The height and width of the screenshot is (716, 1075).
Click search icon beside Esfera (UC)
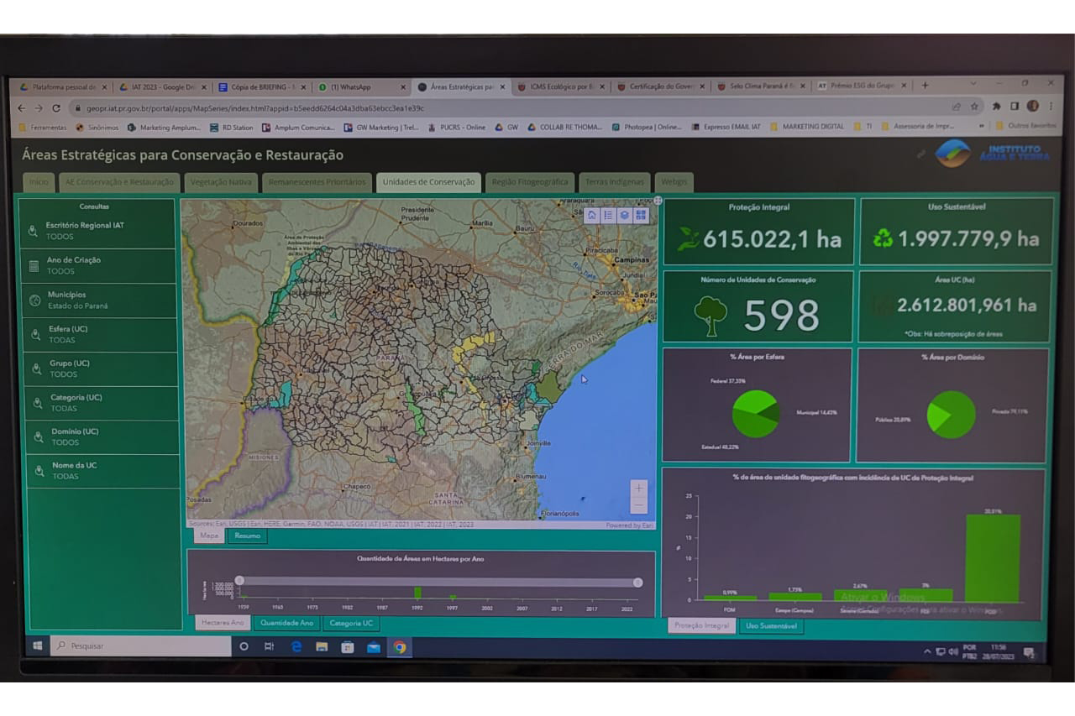click(x=35, y=334)
